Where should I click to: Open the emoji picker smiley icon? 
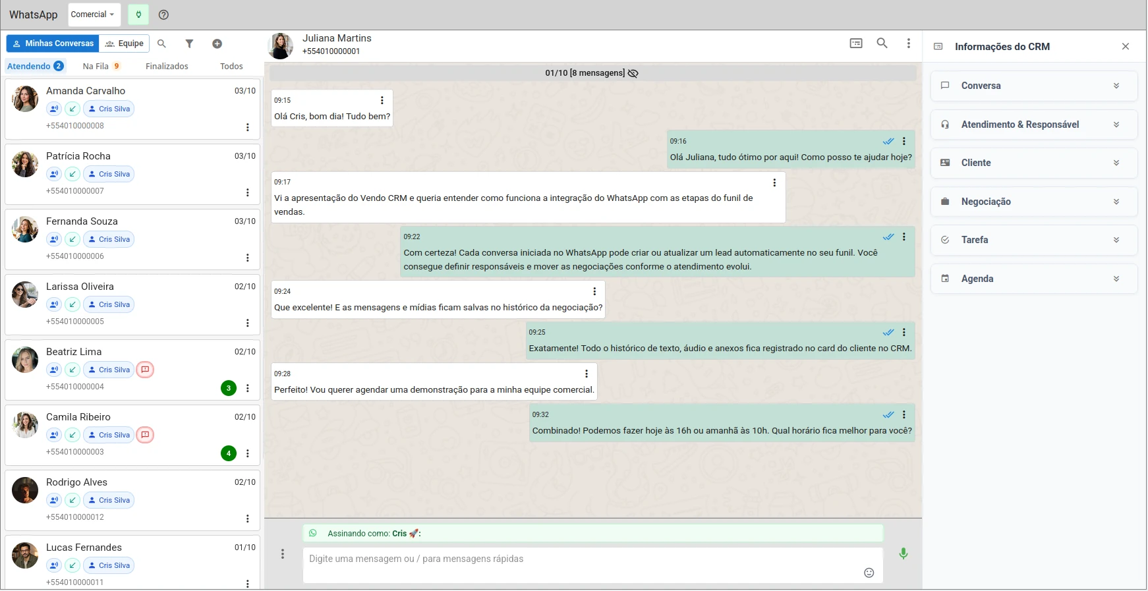pos(869,573)
